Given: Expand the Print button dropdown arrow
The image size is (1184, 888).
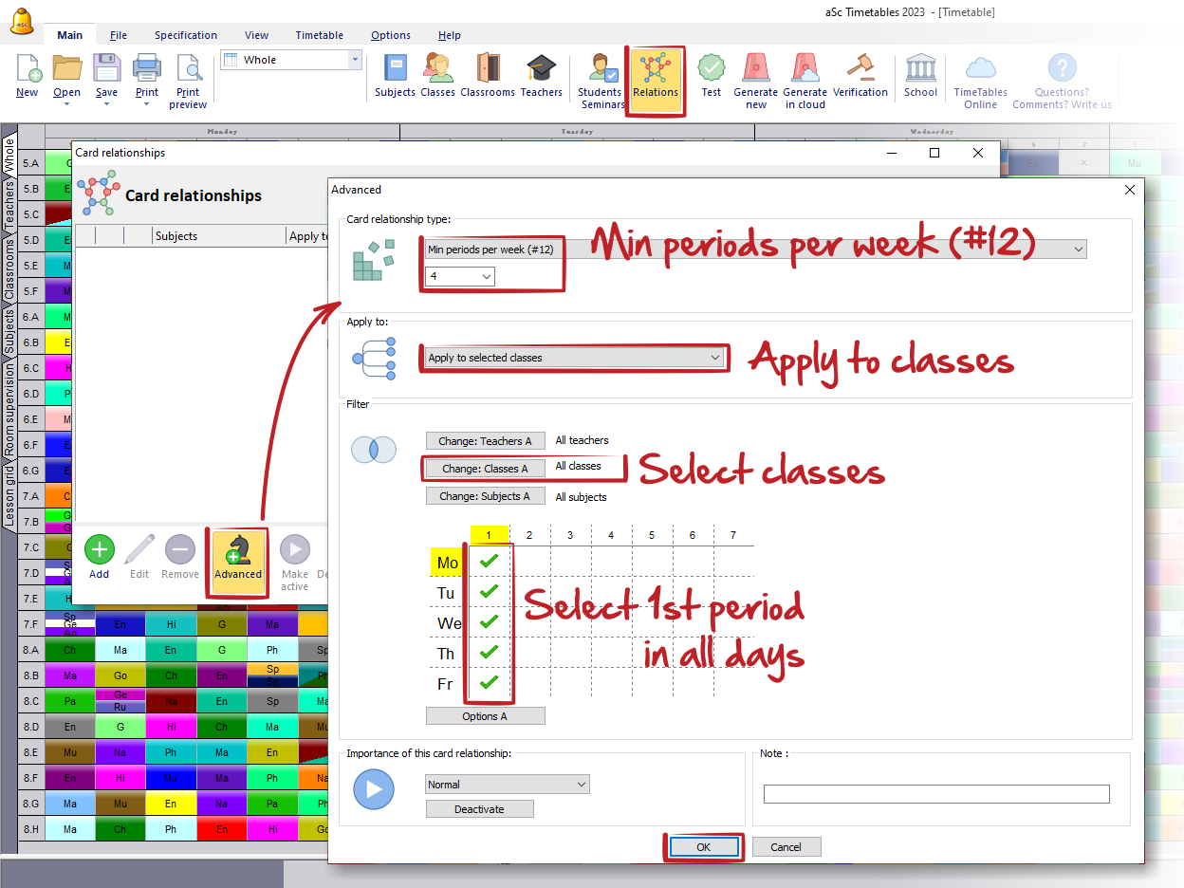Looking at the screenshot, I should click(147, 103).
